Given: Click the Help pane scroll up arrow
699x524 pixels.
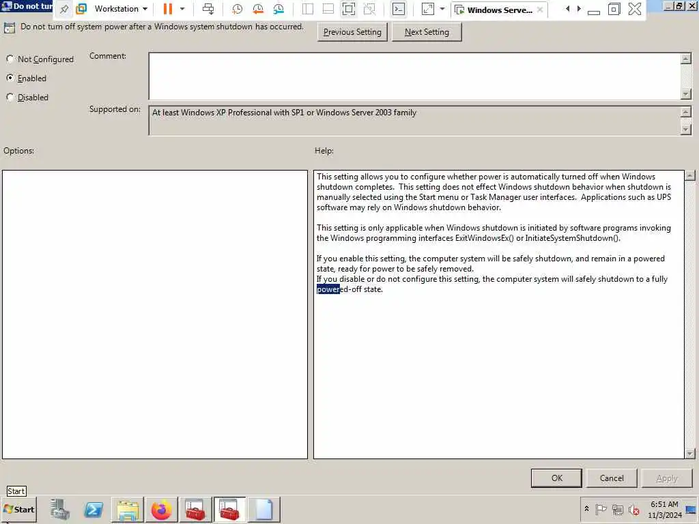Looking at the screenshot, I should (690, 175).
